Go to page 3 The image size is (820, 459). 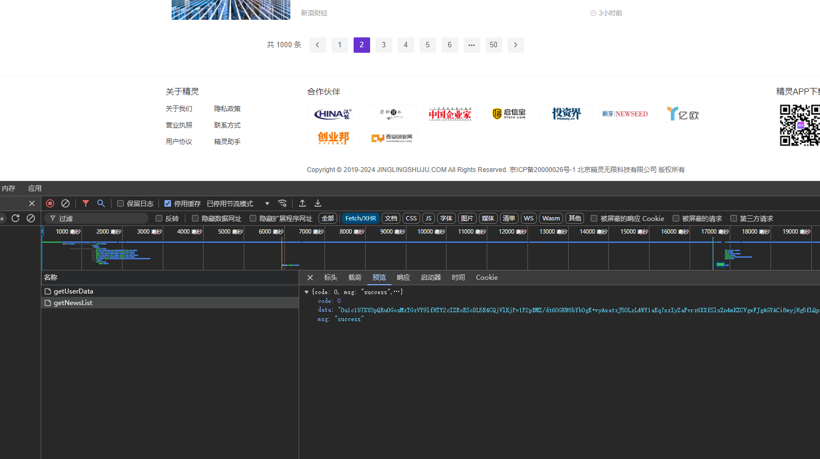click(384, 45)
